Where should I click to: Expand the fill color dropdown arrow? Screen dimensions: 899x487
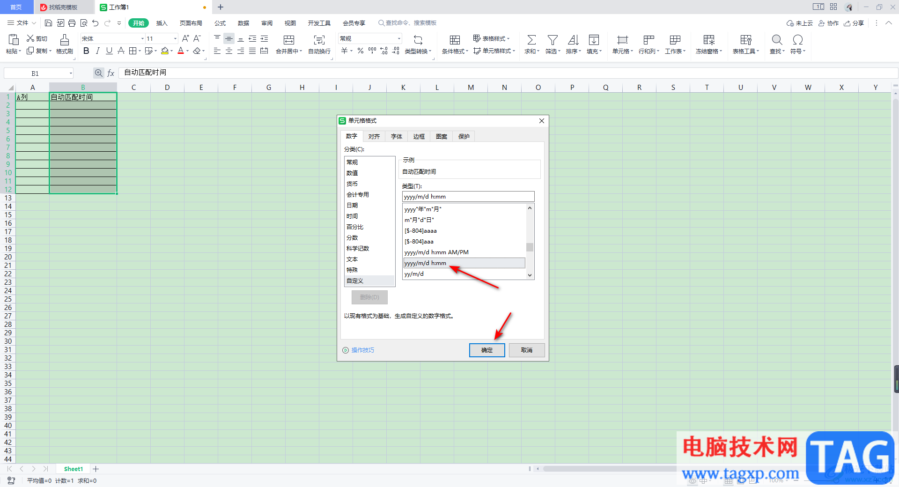(172, 51)
